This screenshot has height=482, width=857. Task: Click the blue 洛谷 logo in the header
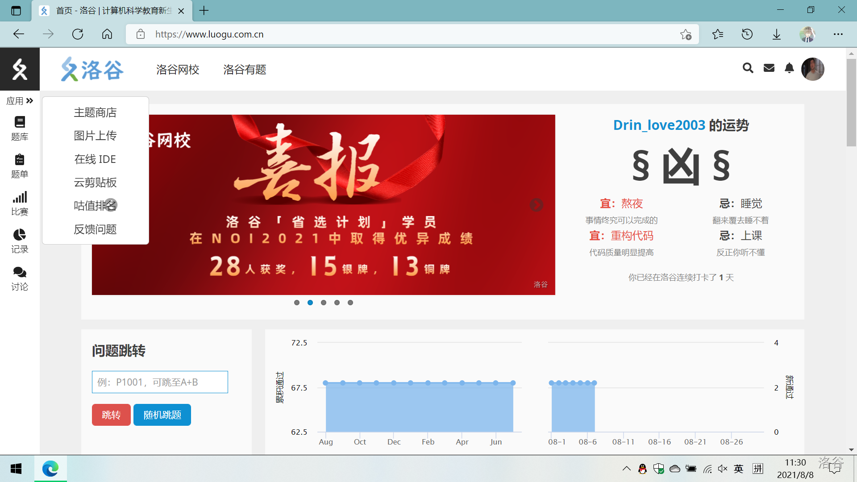coord(92,69)
